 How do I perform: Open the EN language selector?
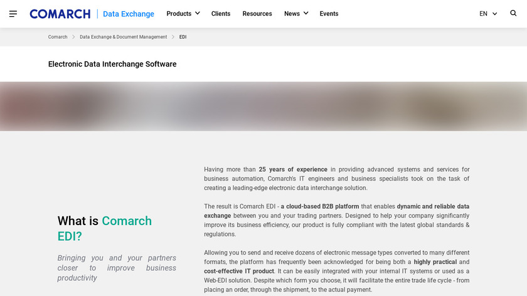[x=483, y=14]
